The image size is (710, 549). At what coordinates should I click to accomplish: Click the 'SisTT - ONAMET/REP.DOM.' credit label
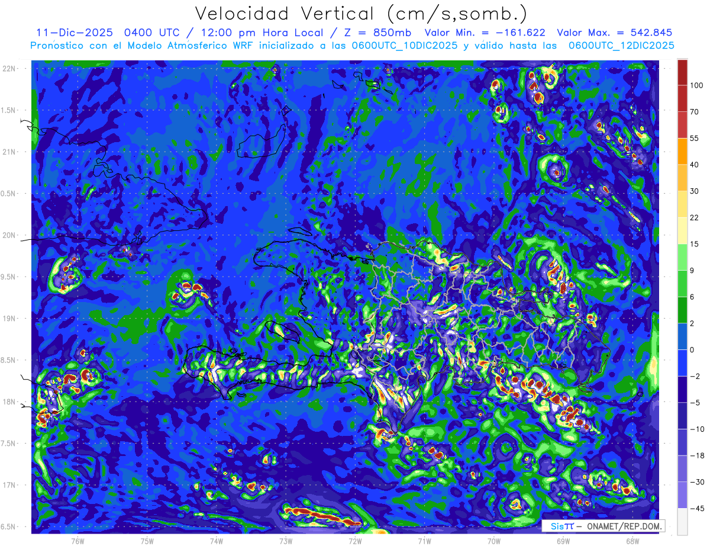click(x=603, y=526)
